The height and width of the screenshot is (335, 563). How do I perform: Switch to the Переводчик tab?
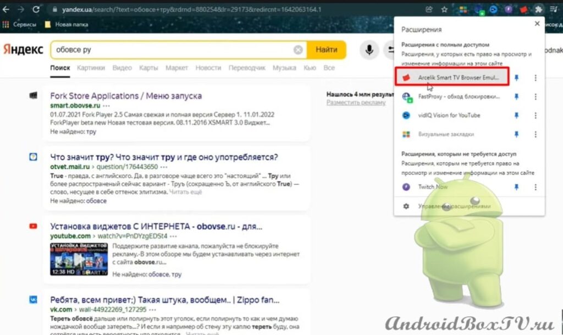coord(247,68)
